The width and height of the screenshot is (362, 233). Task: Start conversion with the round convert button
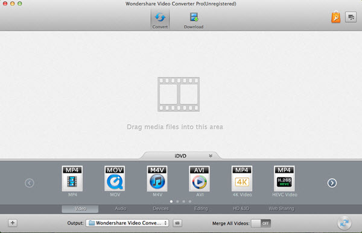point(345,223)
